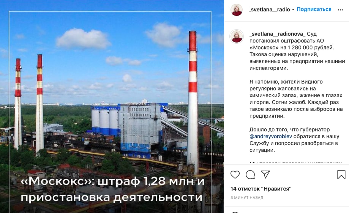
Task: Click the partially visible last caption line
Action: 296,163
